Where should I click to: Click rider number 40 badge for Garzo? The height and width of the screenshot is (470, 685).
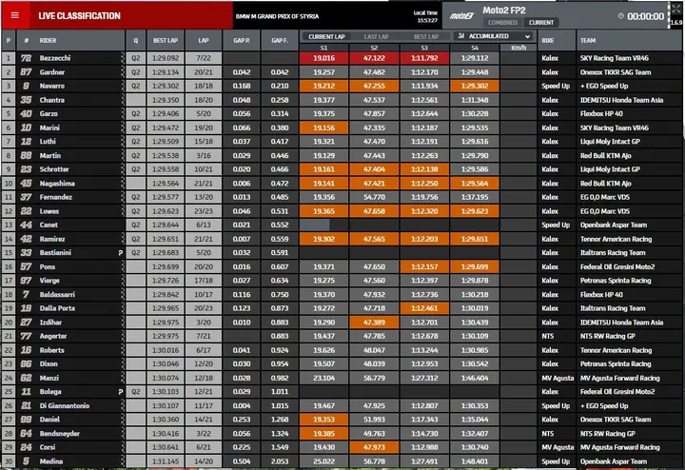pyautogui.click(x=27, y=113)
